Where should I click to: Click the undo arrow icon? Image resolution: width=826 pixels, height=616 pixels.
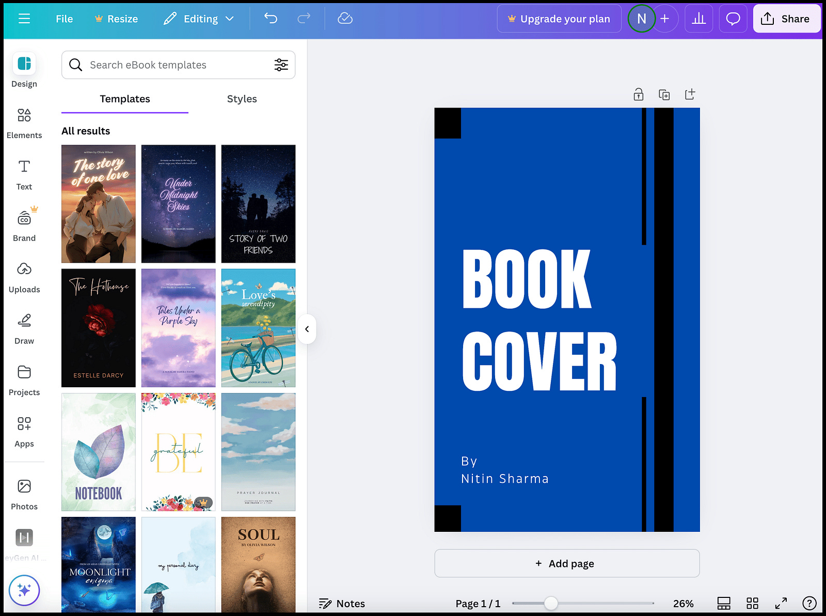pos(271,19)
